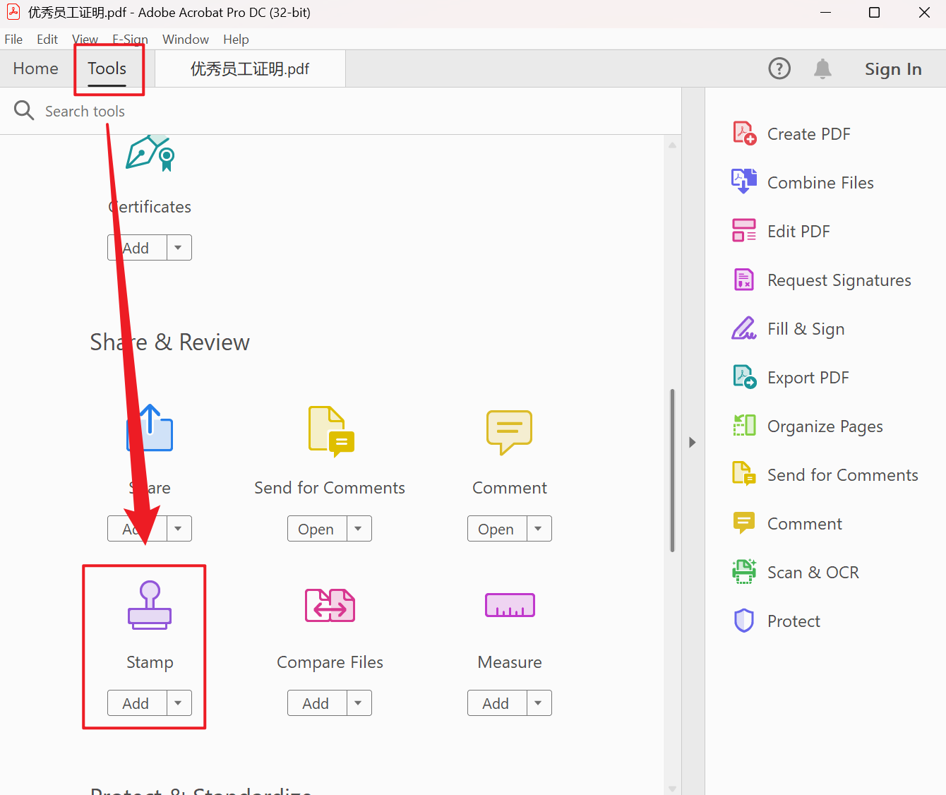This screenshot has height=795, width=946.
Task: Choose the Stamp tool icon
Action: click(150, 605)
